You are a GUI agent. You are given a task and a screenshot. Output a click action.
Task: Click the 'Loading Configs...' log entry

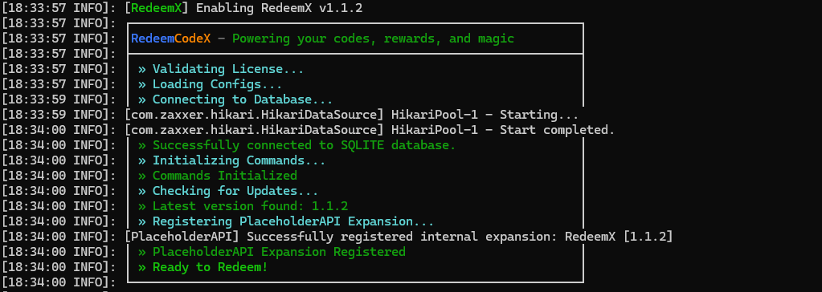tap(211, 84)
